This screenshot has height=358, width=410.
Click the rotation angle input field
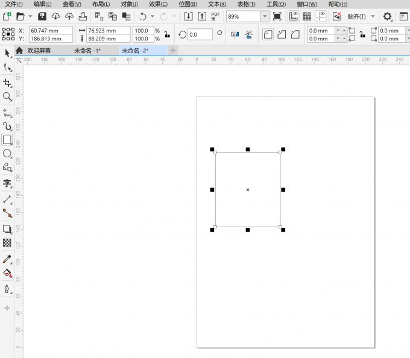click(200, 34)
